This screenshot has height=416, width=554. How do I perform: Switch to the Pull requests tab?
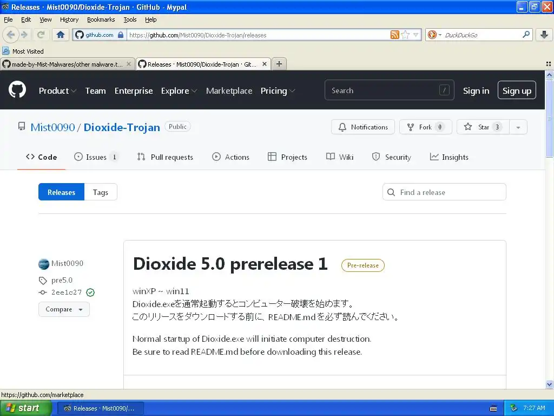click(x=165, y=157)
